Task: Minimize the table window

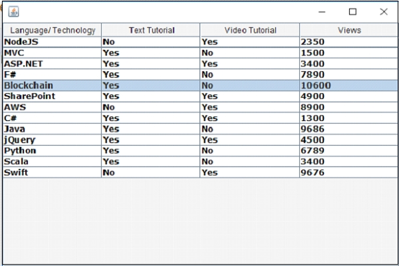Action: click(x=322, y=11)
